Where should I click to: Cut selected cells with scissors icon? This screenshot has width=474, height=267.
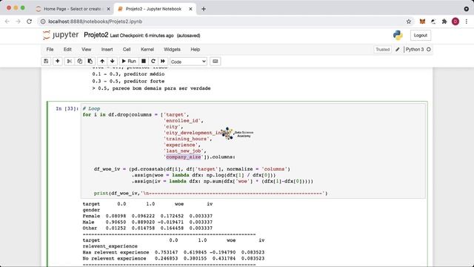tap(69, 61)
